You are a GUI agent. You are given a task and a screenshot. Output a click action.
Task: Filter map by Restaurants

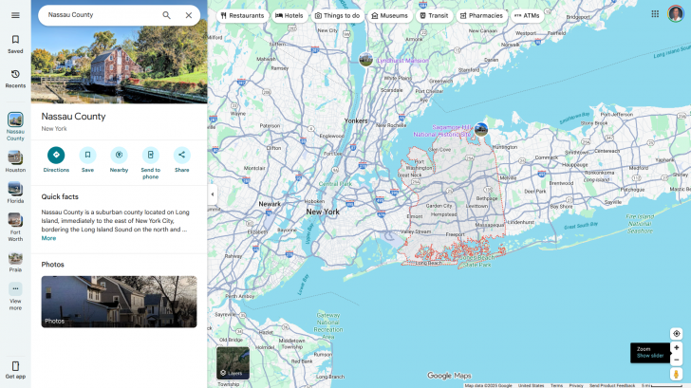(x=242, y=15)
